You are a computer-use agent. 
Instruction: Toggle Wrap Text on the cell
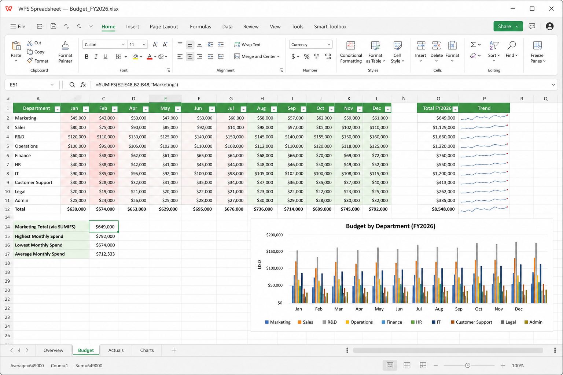(247, 45)
